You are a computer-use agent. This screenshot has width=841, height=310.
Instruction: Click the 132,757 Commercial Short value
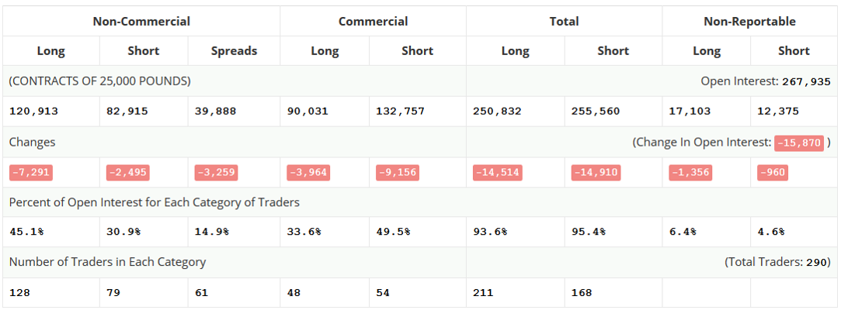[400, 111]
